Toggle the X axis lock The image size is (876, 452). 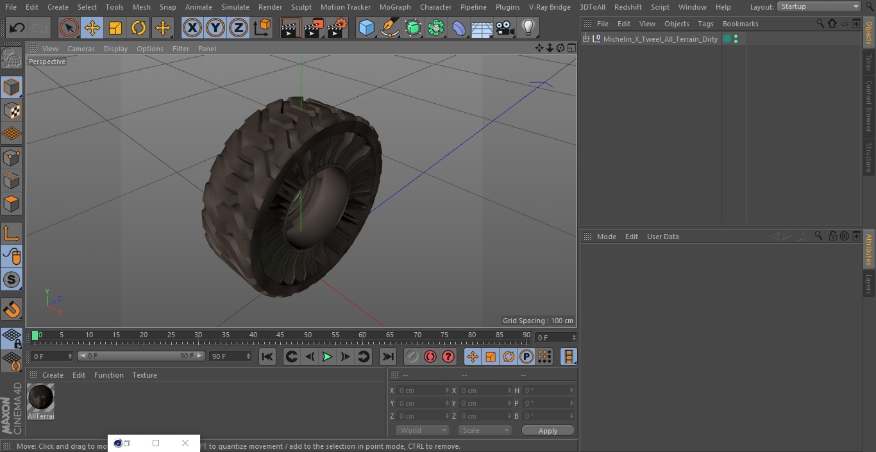(192, 28)
